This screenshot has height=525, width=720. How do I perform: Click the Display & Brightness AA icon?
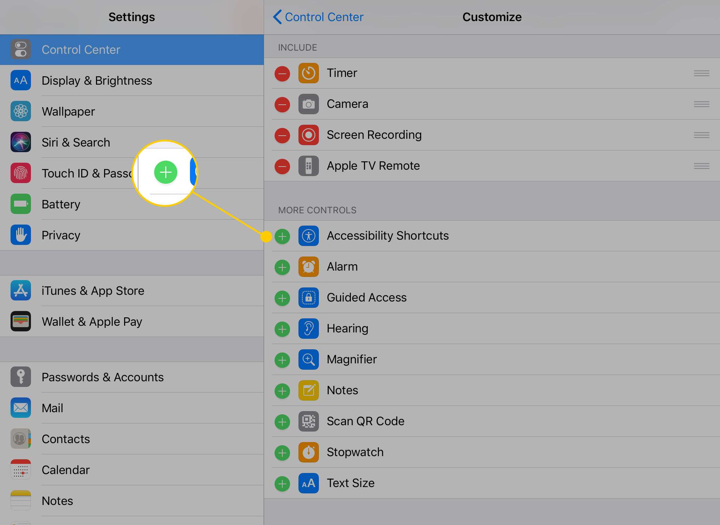coord(21,80)
